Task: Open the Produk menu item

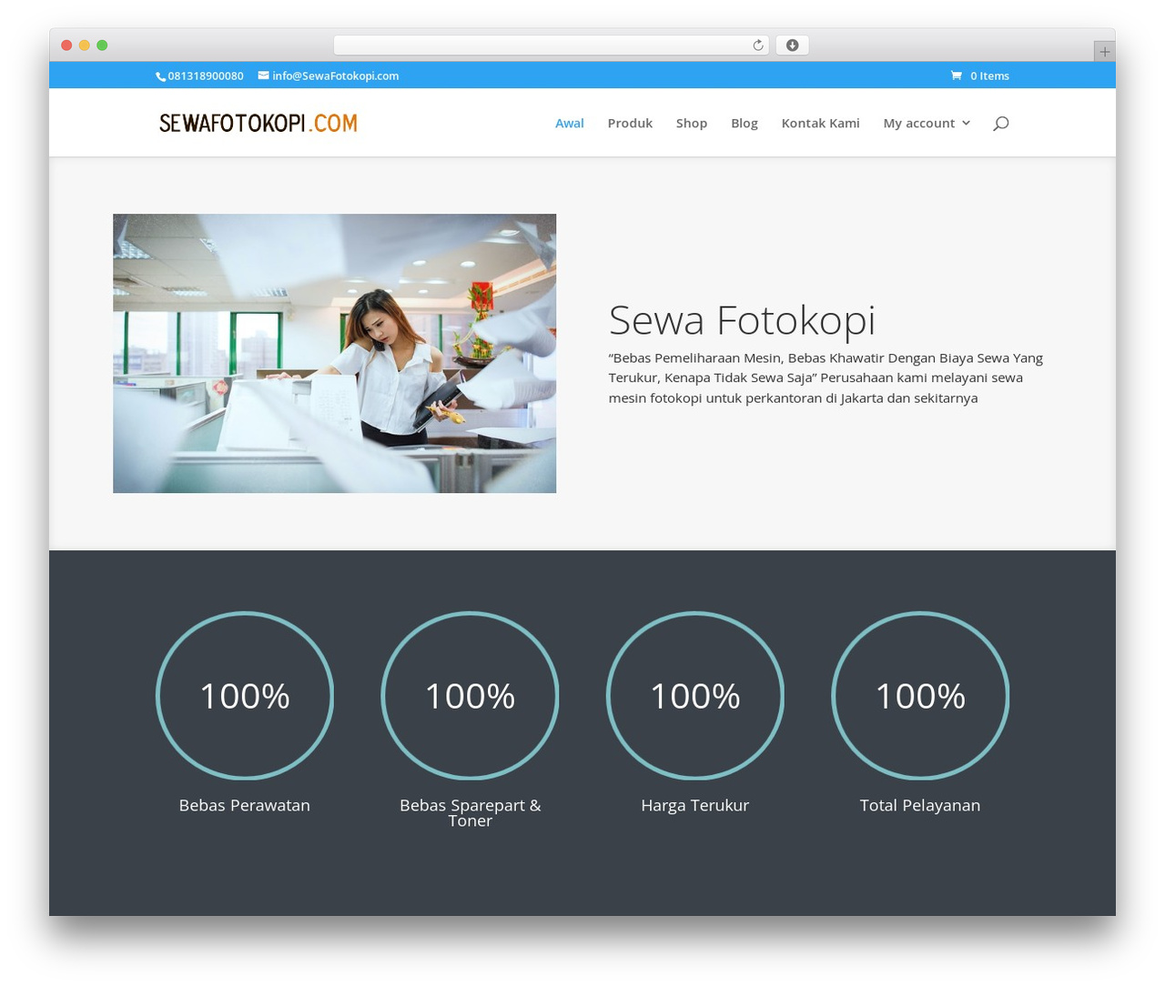Action: [630, 123]
